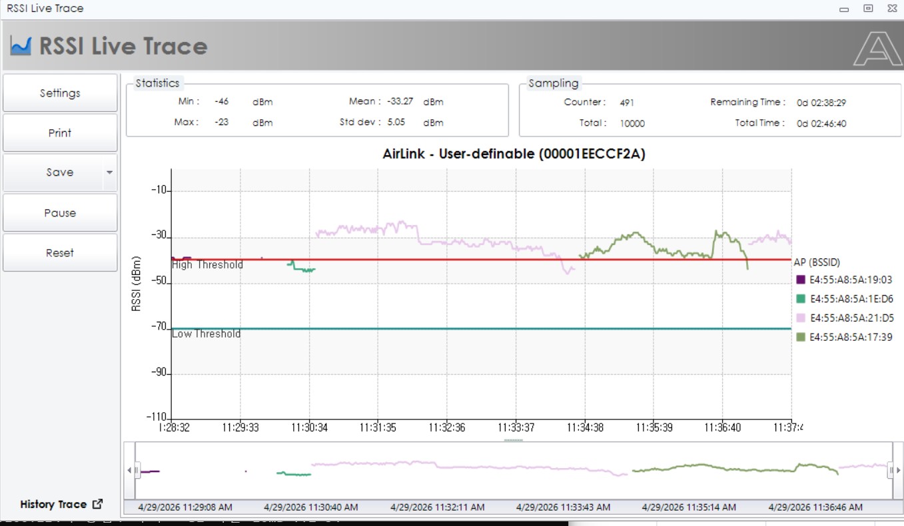
Task: Click the Std dev value 5.05
Action: [x=396, y=123]
